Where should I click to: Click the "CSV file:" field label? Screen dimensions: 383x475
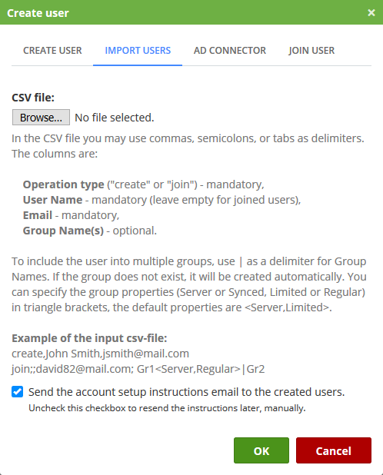(x=33, y=98)
